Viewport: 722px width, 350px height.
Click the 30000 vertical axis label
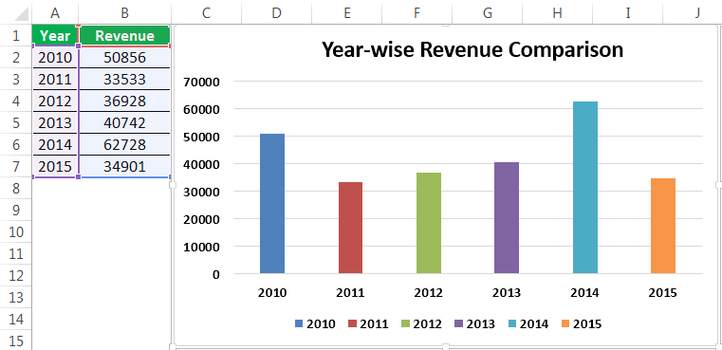(x=201, y=192)
